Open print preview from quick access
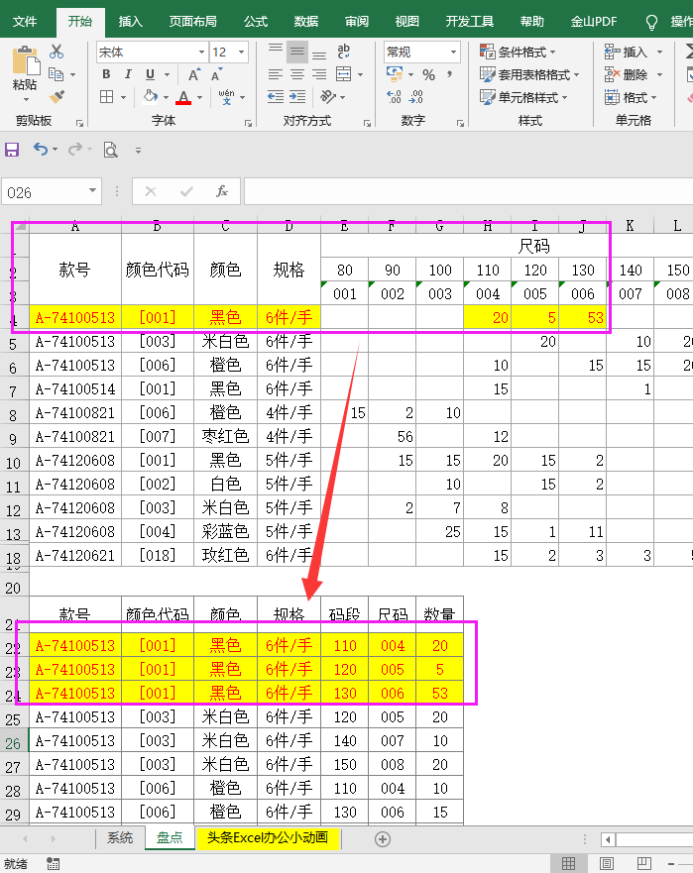 click(x=110, y=150)
